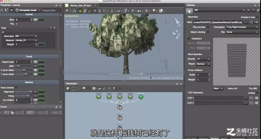This screenshot has height=139, width=261.
Task: Click the wind fan gizmo in viewport
Action: pyautogui.click(x=176, y=34)
